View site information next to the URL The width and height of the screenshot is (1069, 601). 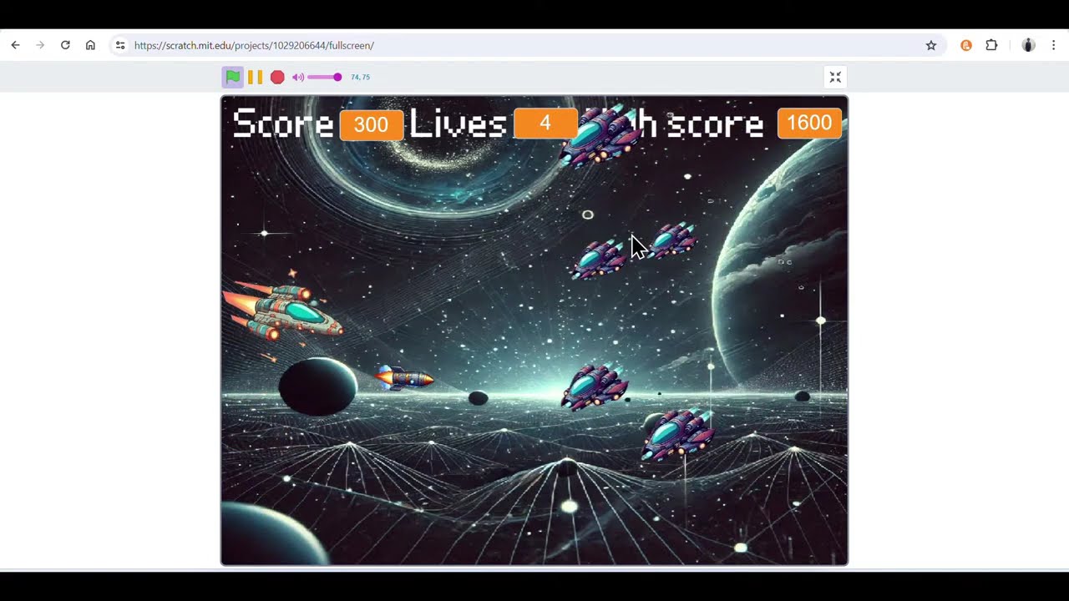coord(120,45)
